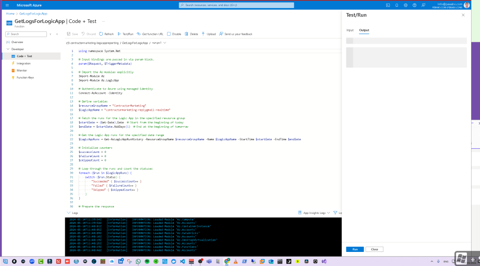Go to Home breadcrumb
The image size is (480, 266).
[x=10, y=14]
